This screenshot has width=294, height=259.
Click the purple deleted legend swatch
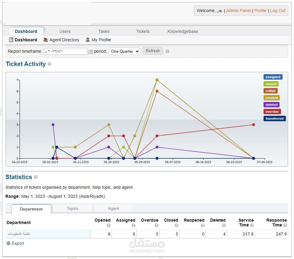tap(271, 105)
